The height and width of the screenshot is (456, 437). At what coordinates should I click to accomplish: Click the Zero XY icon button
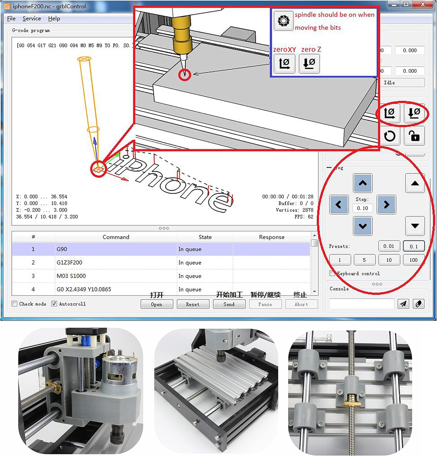tap(389, 113)
